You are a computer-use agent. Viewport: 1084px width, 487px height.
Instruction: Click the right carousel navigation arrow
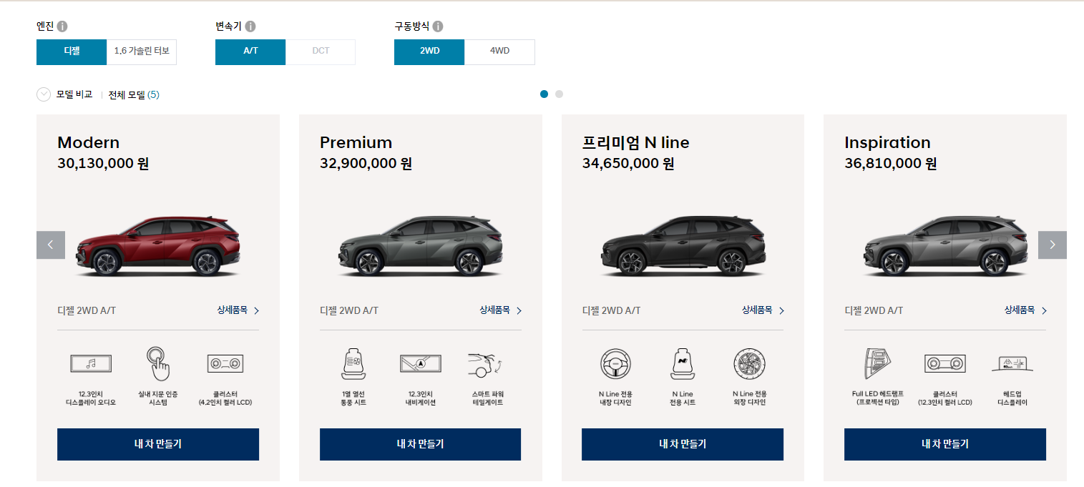coord(1052,244)
